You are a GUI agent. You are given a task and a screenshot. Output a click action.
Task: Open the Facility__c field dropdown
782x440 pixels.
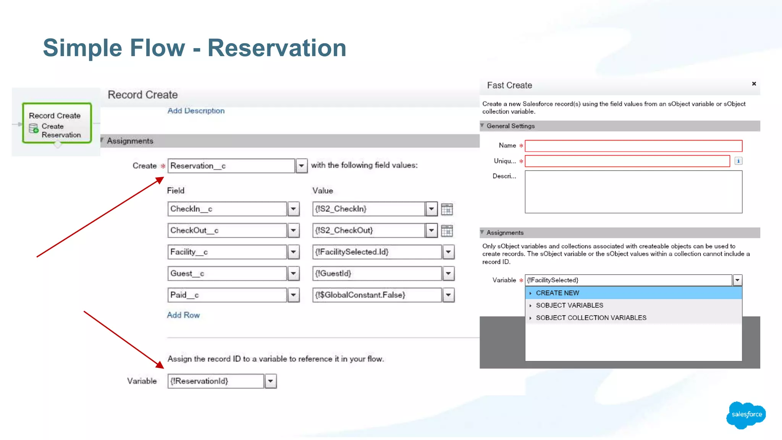[x=293, y=252]
